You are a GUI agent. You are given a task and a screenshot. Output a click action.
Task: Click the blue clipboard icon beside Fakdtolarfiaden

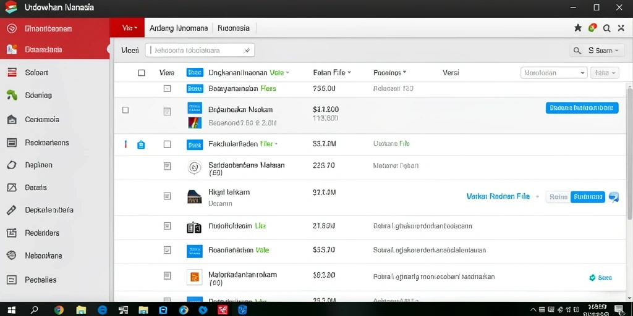(x=141, y=144)
